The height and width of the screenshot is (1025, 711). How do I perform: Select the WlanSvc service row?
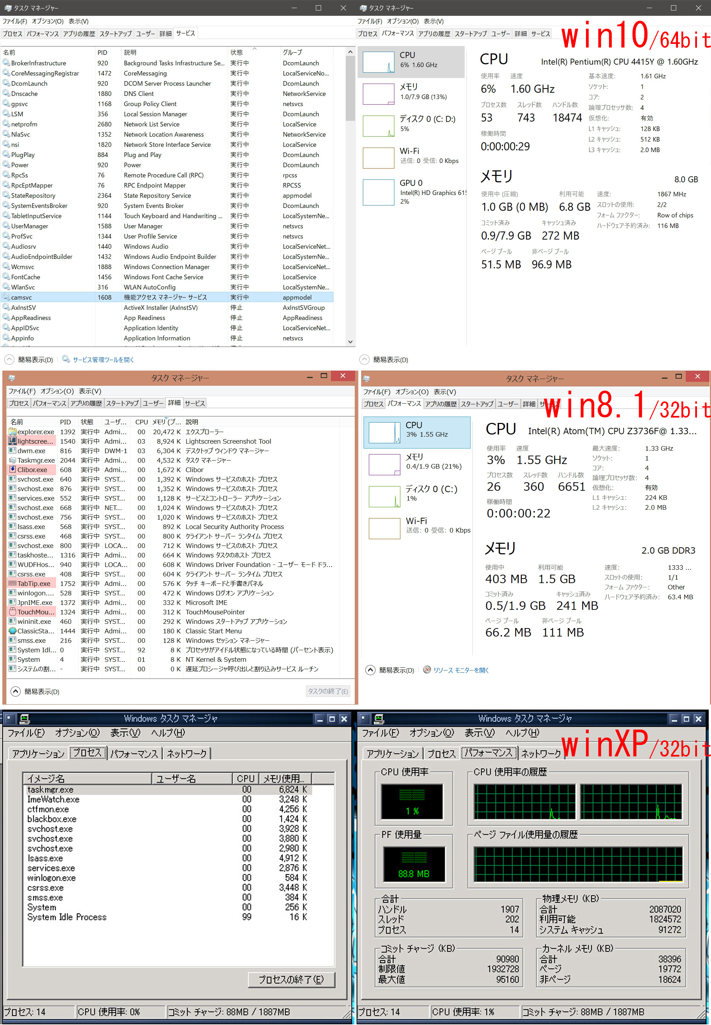(167, 287)
